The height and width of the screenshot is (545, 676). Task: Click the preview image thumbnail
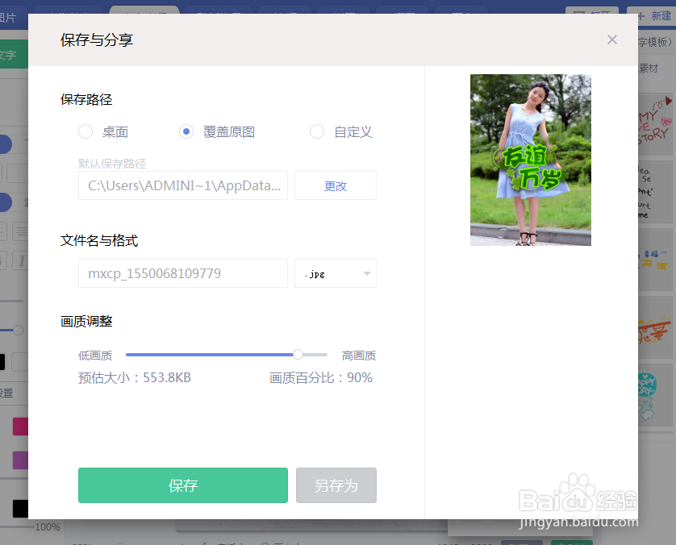tap(530, 160)
